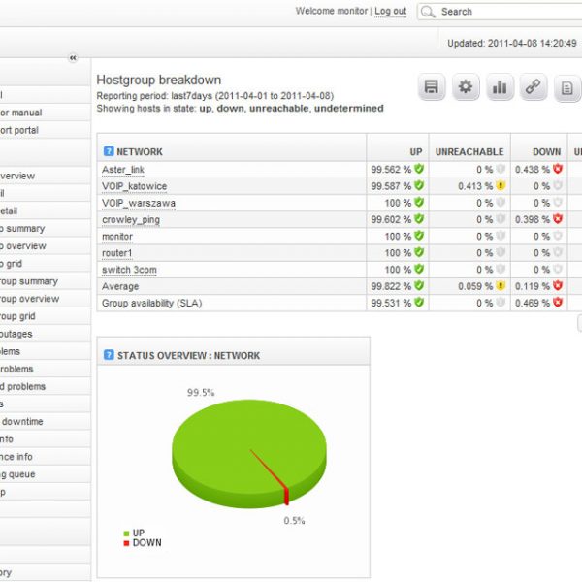Select the support portal sidebar item
The width and height of the screenshot is (582, 582).
coord(19,130)
